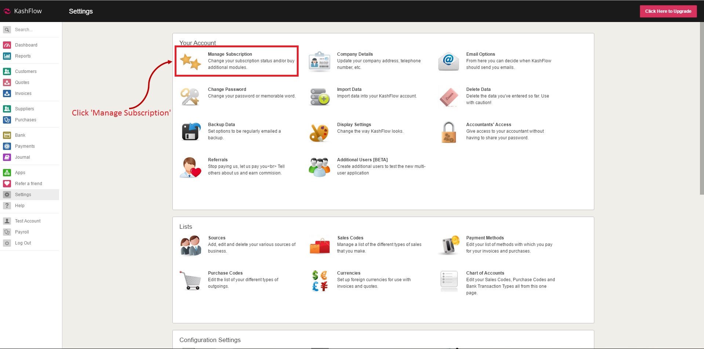Go to Invoices in sidebar
Screen dimensions: 704x349
tap(23, 93)
